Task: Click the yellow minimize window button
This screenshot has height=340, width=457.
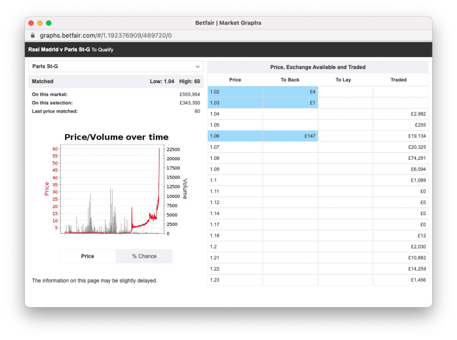Action: click(40, 23)
